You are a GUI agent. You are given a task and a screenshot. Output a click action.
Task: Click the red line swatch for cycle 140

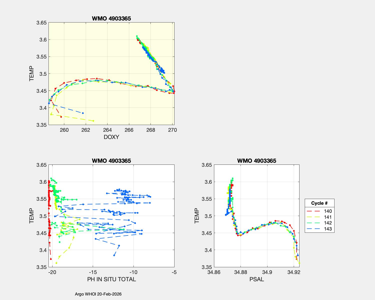click(x=313, y=211)
